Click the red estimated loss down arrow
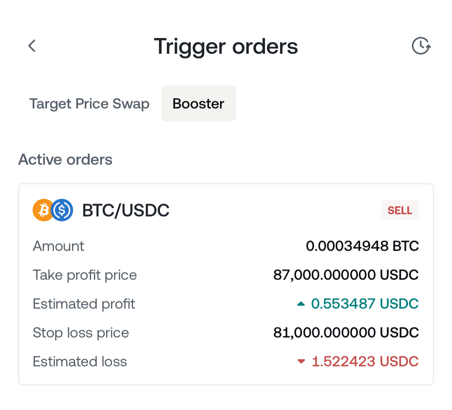Screen dimensions: 452x410 pyautogui.click(x=301, y=362)
